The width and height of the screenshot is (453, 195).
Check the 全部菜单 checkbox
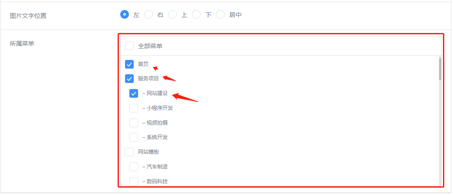coord(129,46)
